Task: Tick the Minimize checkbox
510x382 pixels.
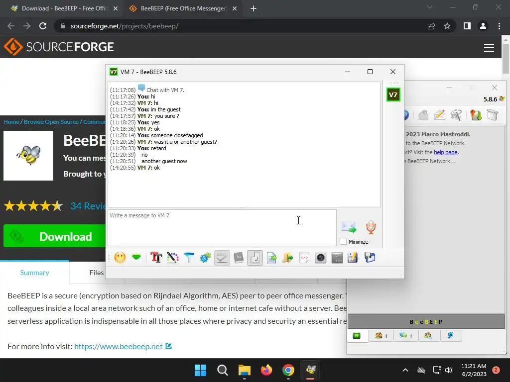Action: tap(343, 242)
